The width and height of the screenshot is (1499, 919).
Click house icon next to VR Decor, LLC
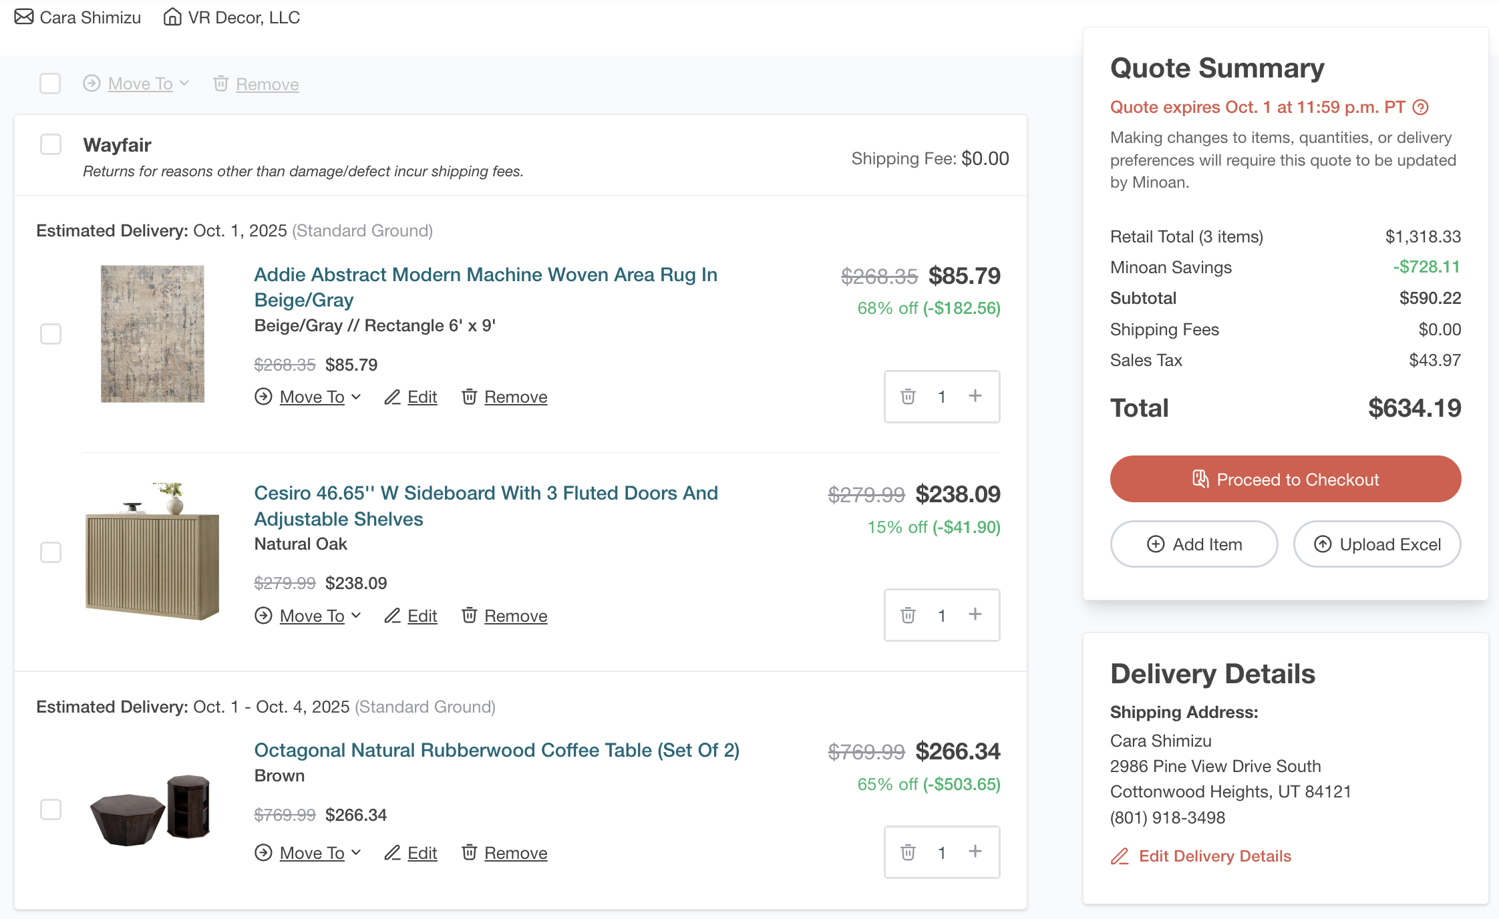(172, 17)
